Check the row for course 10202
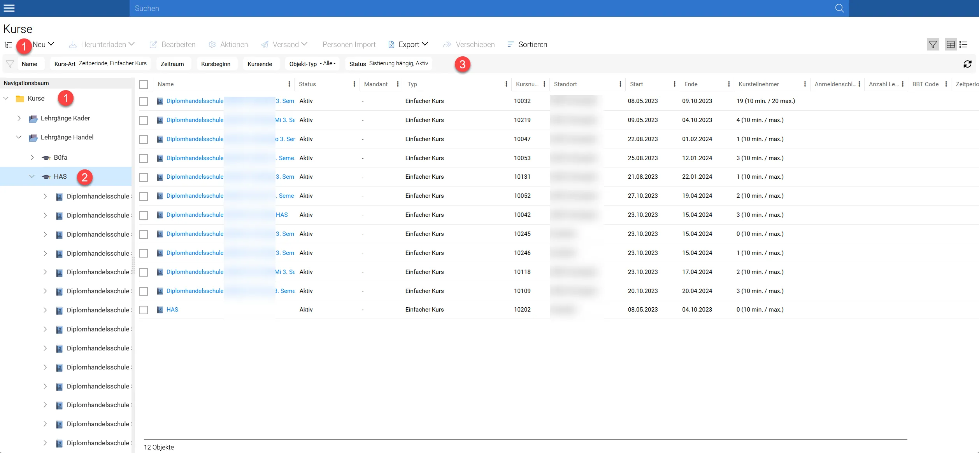Viewport: 979px width, 453px height. click(x=144, y=310)
